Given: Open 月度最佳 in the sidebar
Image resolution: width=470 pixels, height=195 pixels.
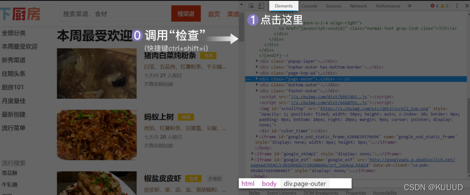Looking at the screenshot, I should point(13,101).
